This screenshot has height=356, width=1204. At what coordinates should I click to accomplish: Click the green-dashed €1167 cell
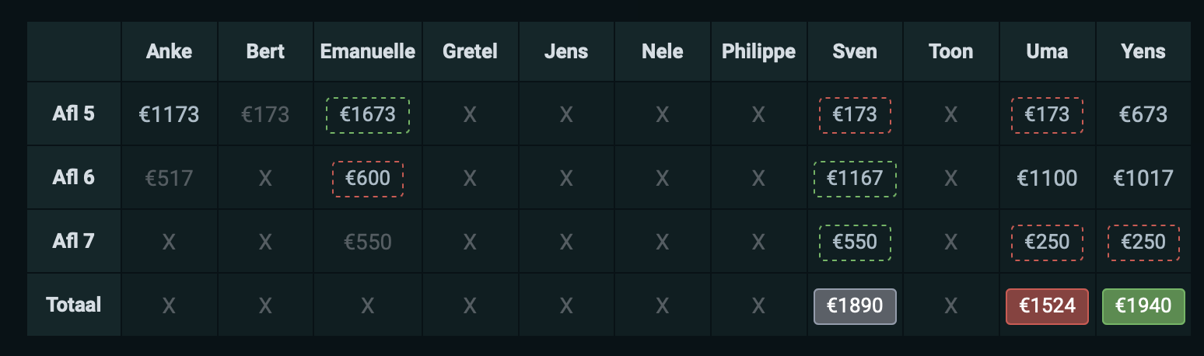coord(855,179)
